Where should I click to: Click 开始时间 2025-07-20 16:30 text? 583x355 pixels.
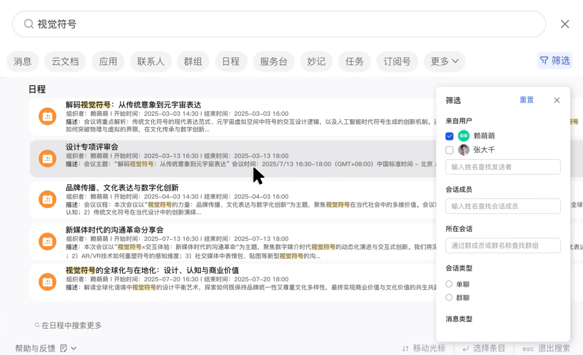click(x=156, y=279)
